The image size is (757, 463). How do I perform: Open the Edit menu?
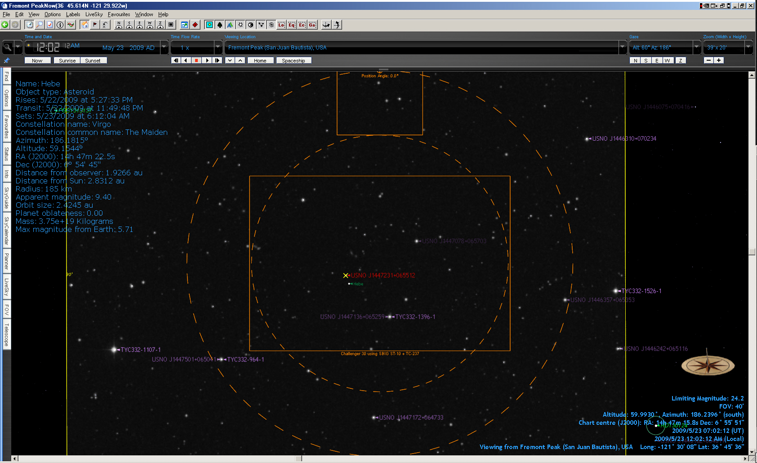[x=19, y=14]
